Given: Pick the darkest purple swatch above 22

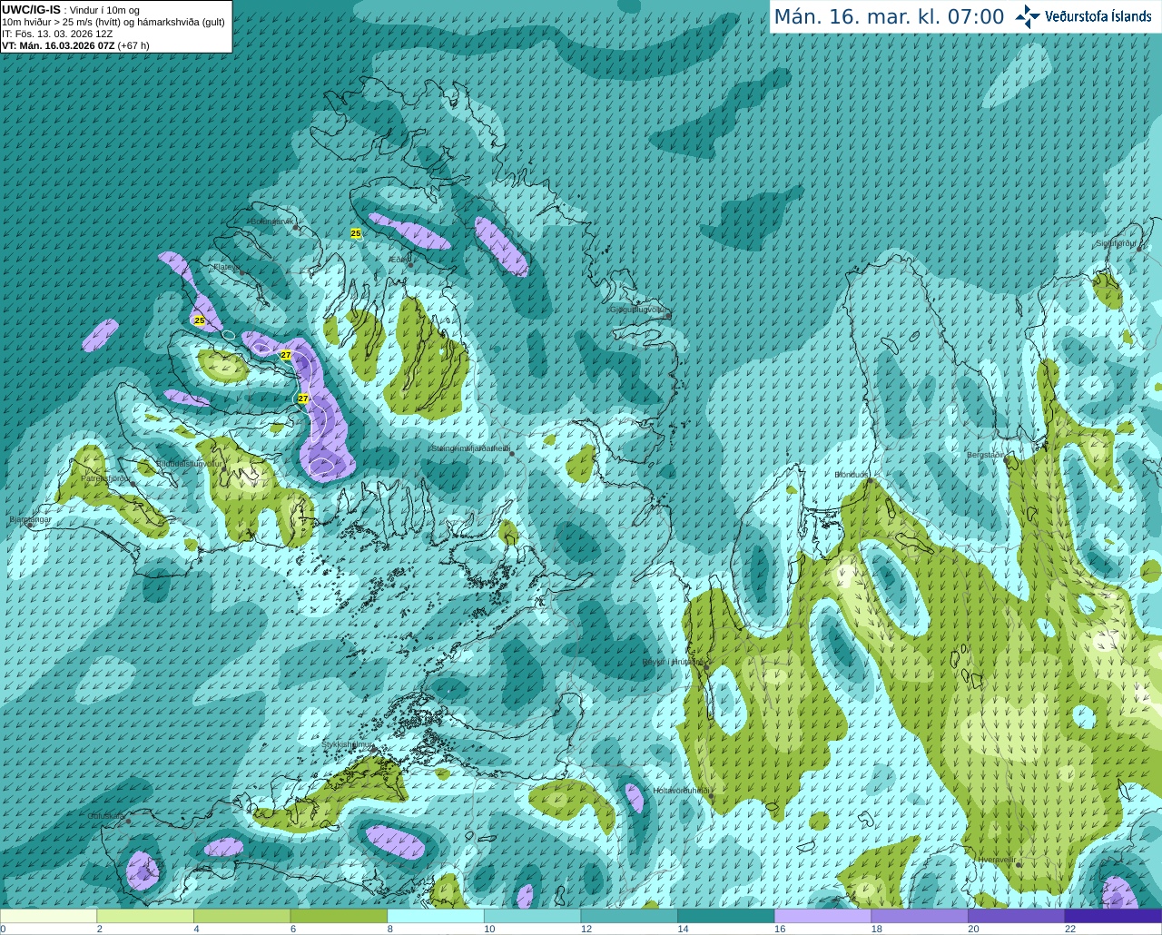Looking at the screenshot, I should click(1113, 916).
